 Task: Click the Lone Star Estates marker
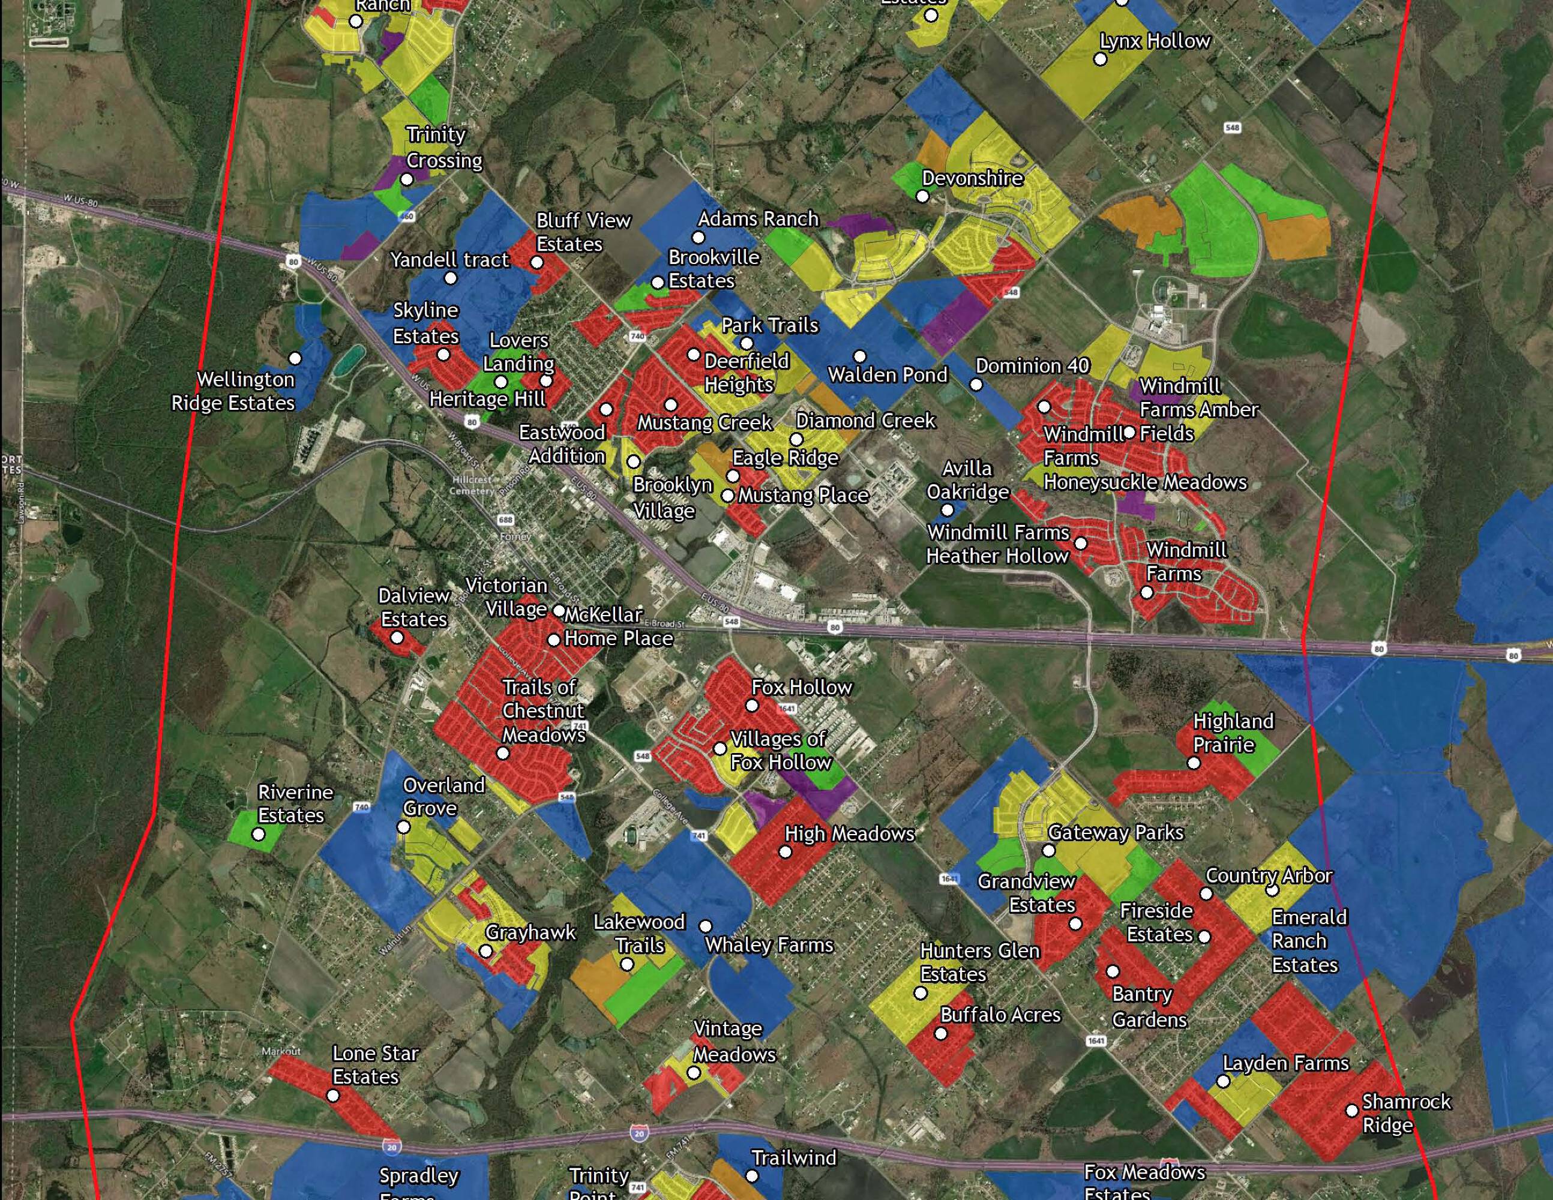tap(333, 1096)
